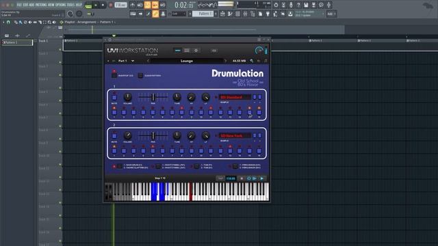Viewport: 438px width, 246px height.
Task: Select the Hihat/Cymbal group button
Action: tap(158, 166)
